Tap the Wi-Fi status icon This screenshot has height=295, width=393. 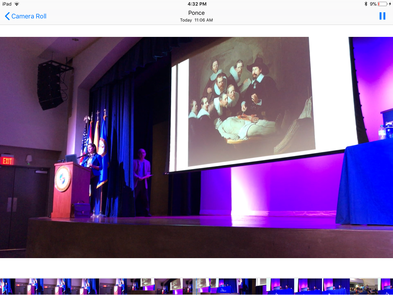[17, 4]
